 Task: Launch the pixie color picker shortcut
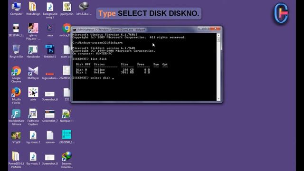(33, 94)
